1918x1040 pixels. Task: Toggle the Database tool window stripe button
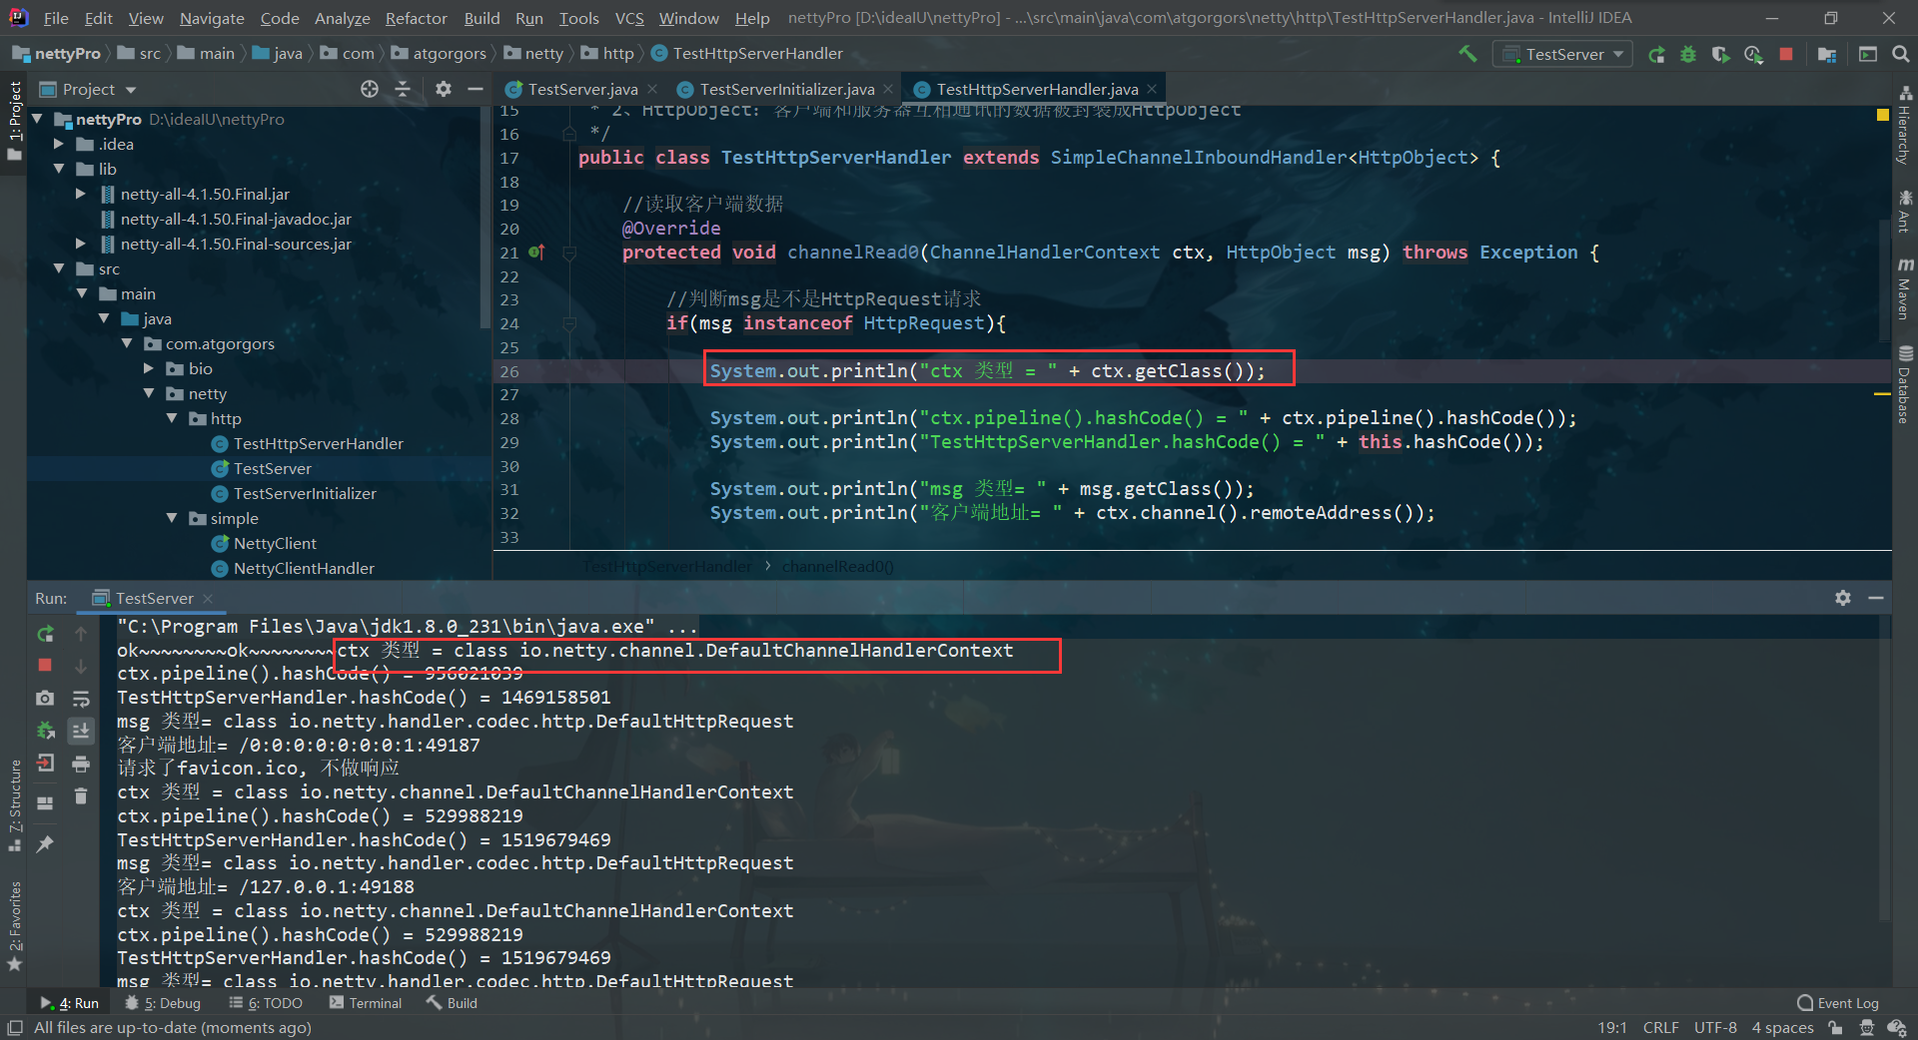click(1905, 384)
